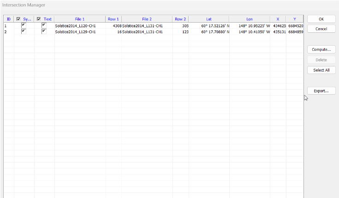339x198 pixels.
Task: Select the Y value 6684859
Action: pyautogui.click(x=295, y=32)
